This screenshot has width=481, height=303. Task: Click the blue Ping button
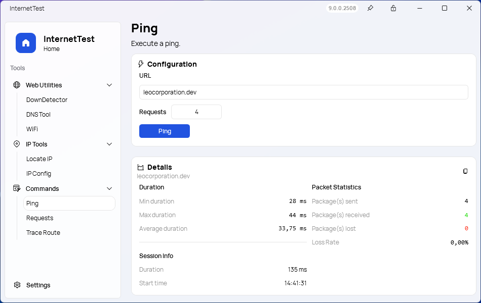click(x=165, y=131)
